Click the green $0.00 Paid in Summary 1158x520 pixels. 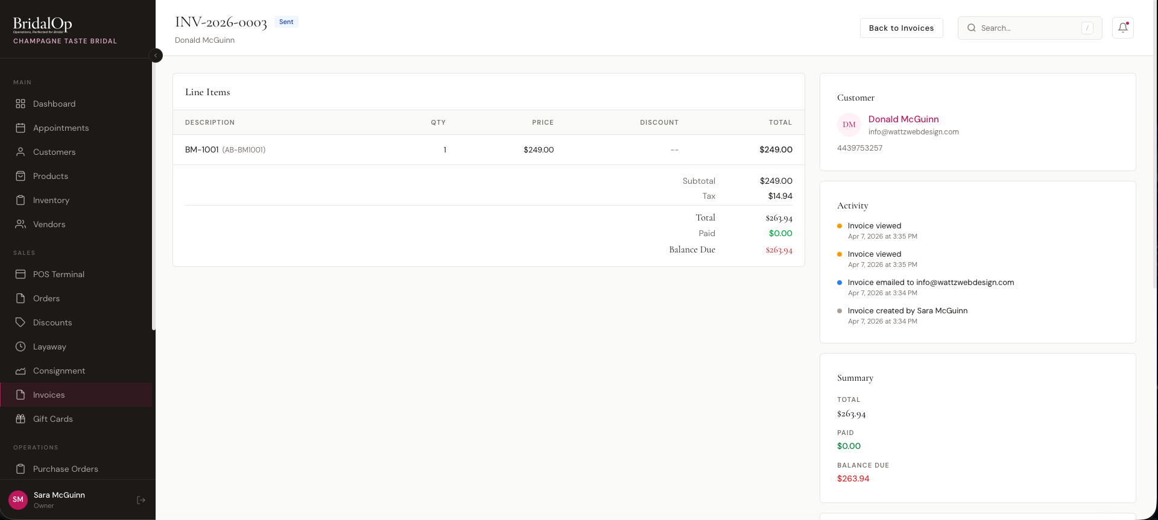[849, 446]
